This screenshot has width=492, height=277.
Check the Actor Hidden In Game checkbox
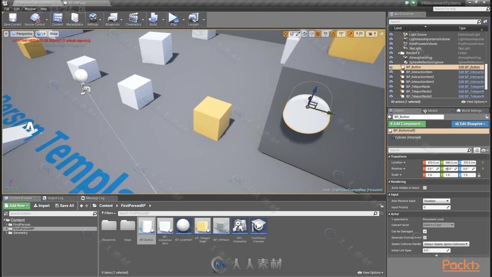[x=425, y=188]
